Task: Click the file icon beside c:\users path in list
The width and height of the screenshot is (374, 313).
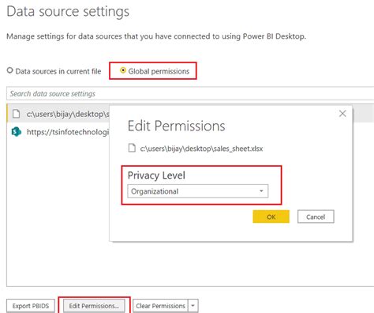Action: click(x=17, y=114)
